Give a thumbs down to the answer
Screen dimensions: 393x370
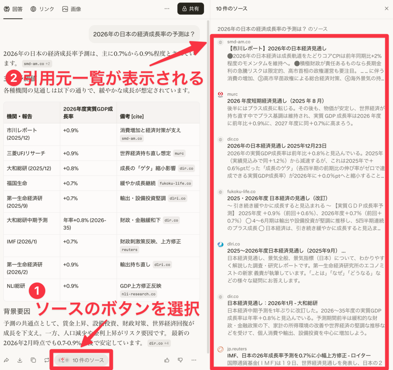click(x=180, y=360)
